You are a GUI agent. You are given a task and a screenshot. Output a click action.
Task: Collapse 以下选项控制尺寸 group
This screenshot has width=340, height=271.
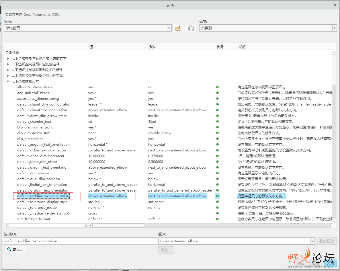pyautogui.click(x=8, y=81)
